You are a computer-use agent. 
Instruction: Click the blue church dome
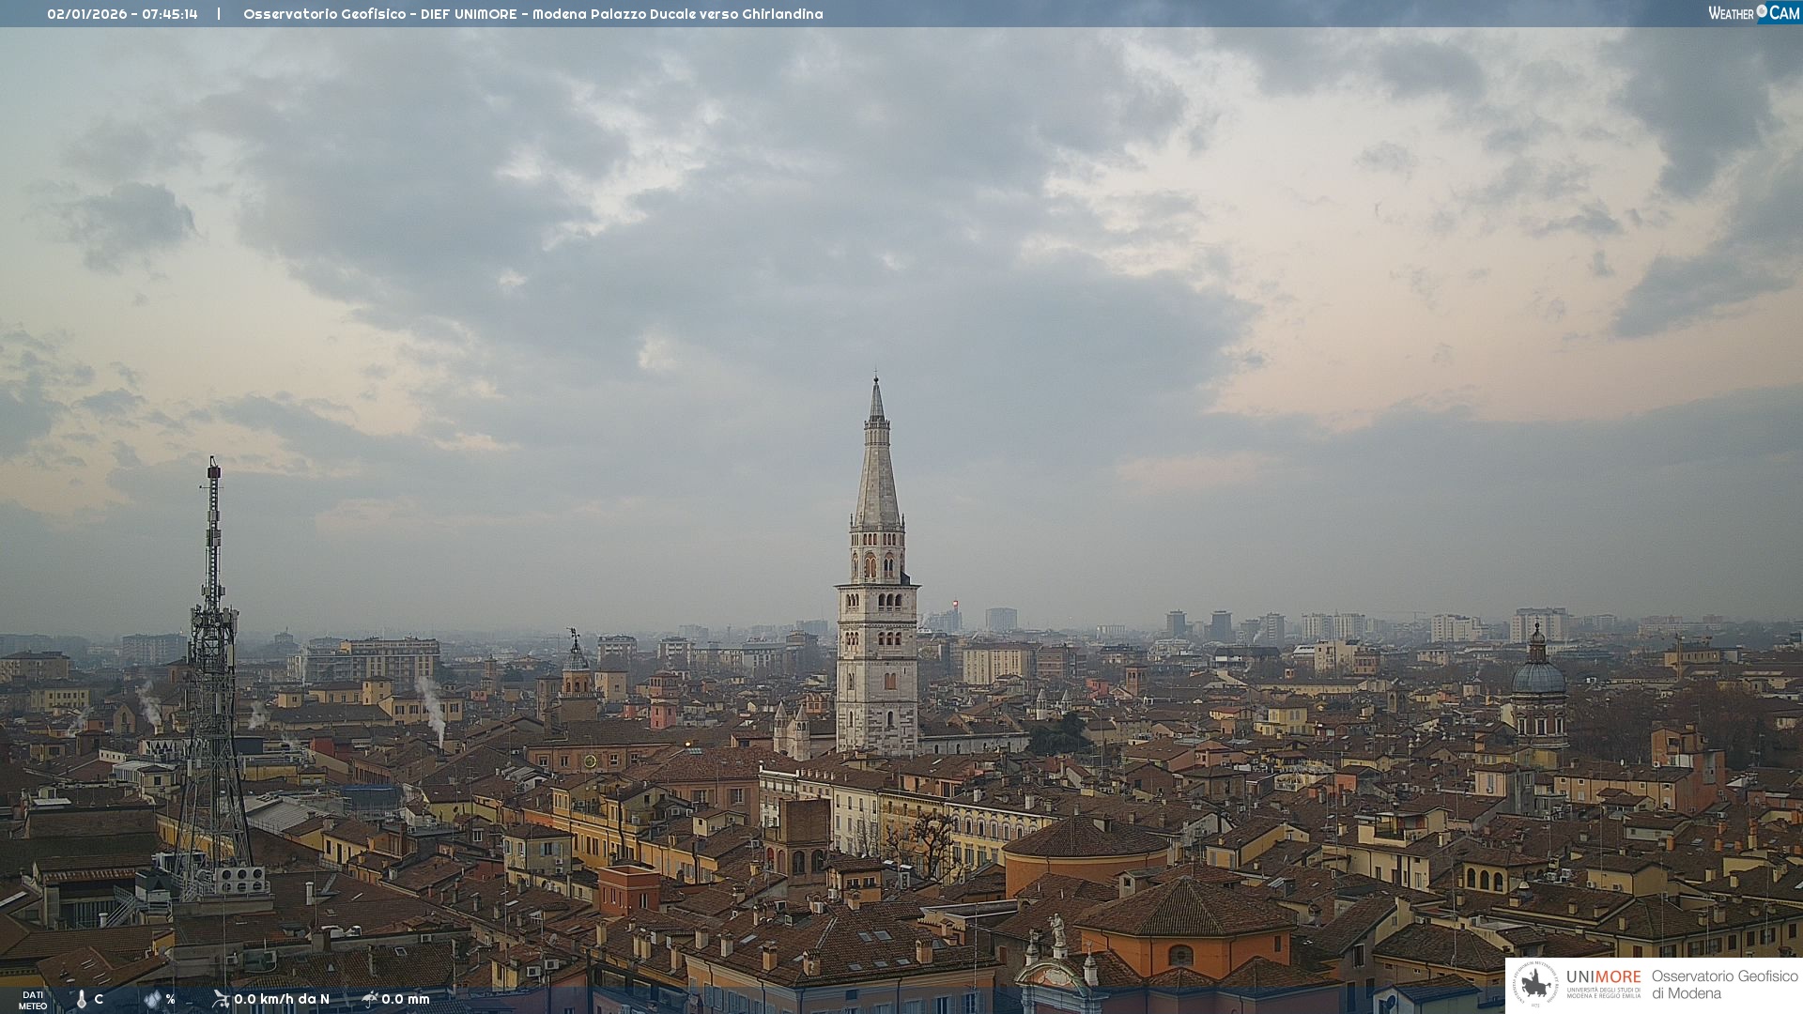(x=1538, y=677)
